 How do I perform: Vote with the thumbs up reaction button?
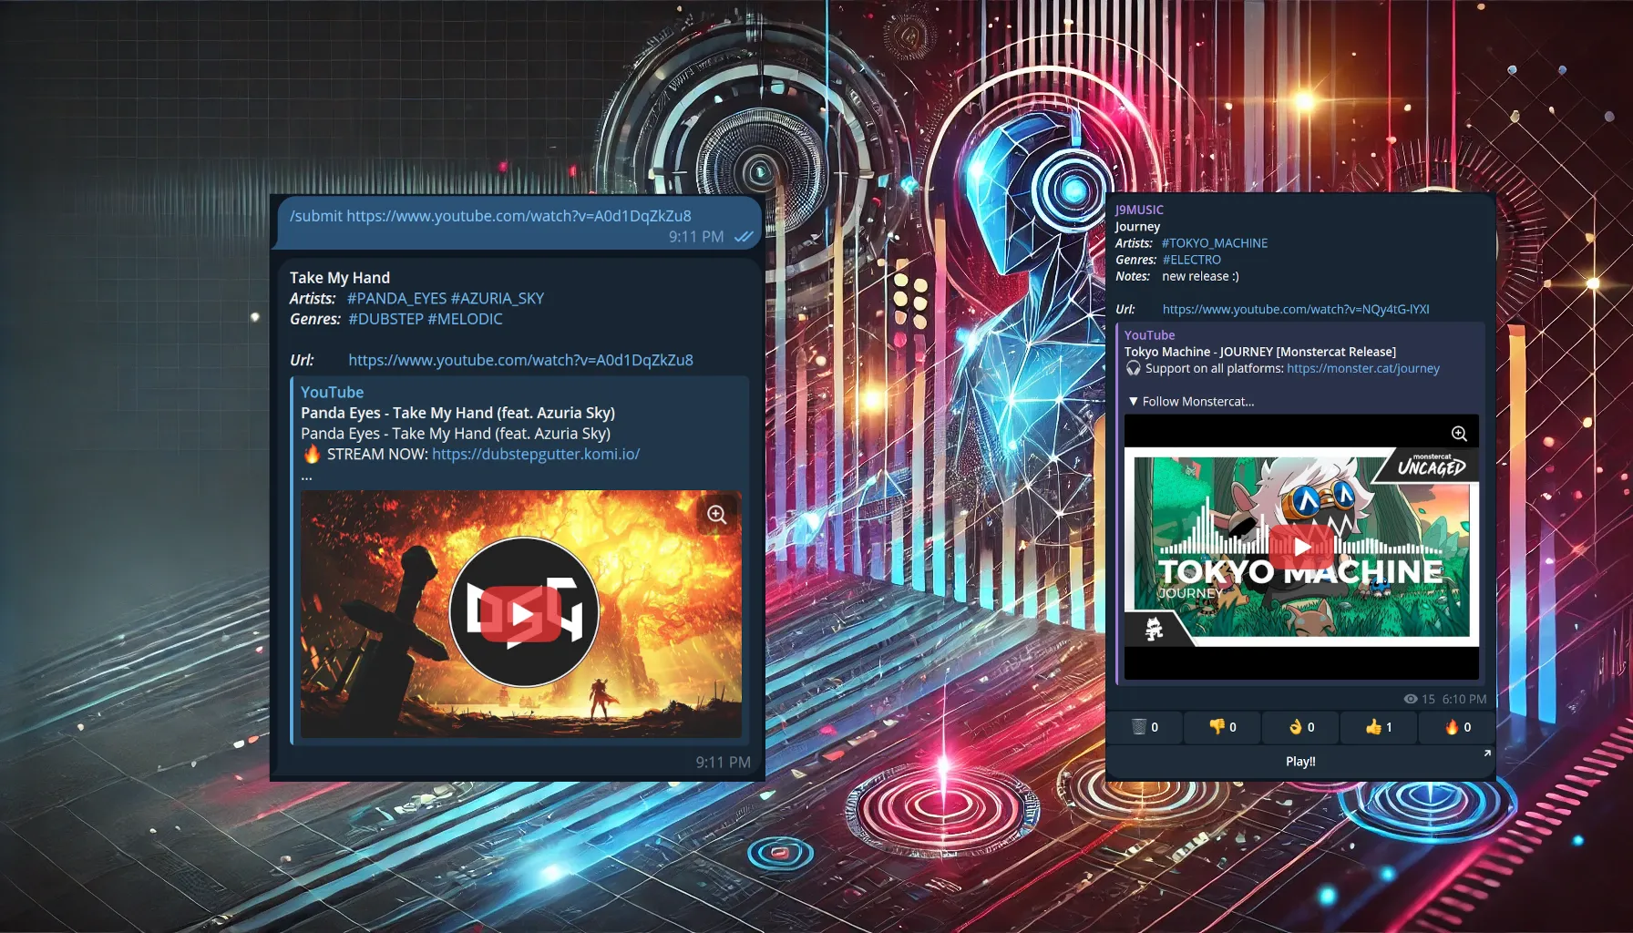(1379, 727)
